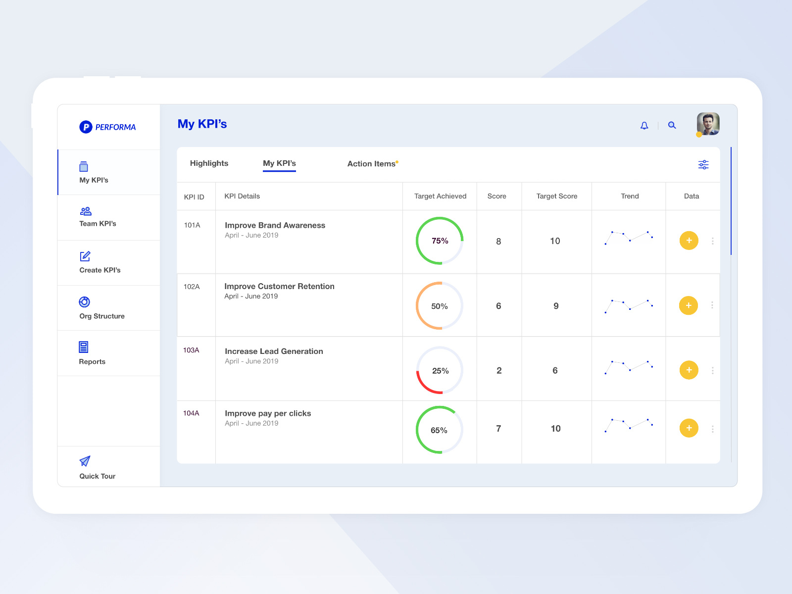
Task: Select the Create KPI's pencil icon
Action: click(x=85, y=256)
